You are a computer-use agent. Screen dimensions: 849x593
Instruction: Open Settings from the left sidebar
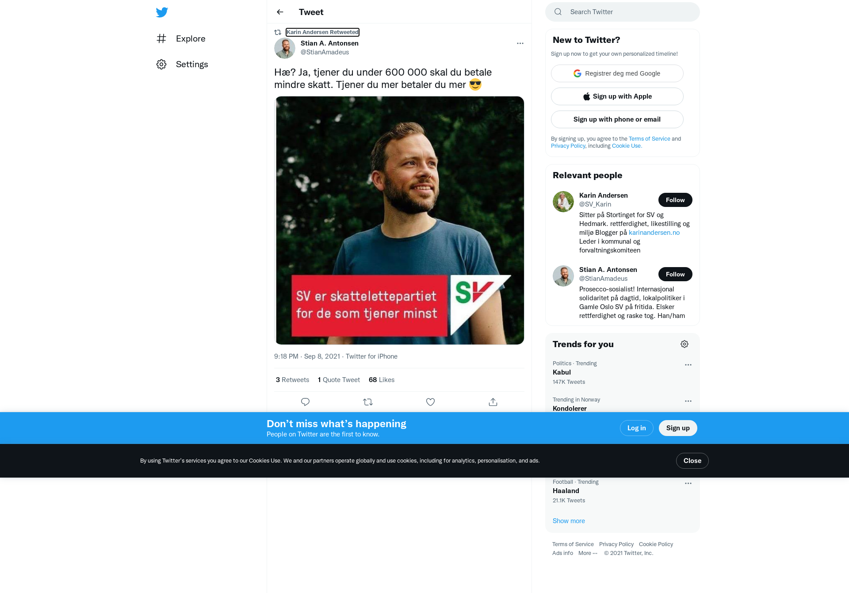pyautogui.click(x=182, y=64)
